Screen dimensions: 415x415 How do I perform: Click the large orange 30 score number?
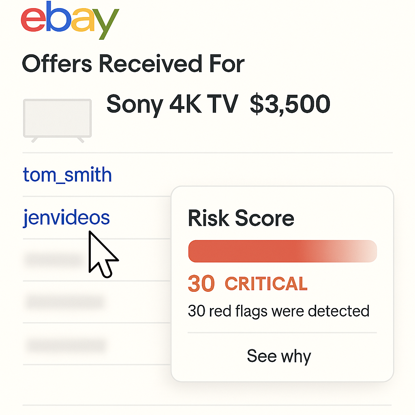tap(201, 284)
